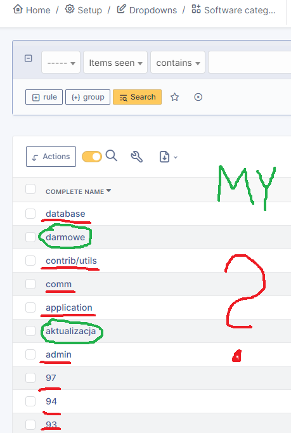The image size is (291, 433).
Task: Click the empty search value input field
Action: (x=250, y=62)
